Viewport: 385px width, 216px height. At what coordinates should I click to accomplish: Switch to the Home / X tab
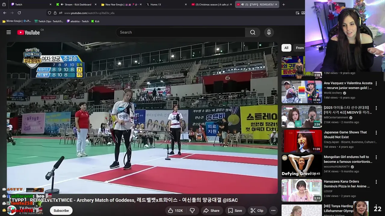(166, 4)
